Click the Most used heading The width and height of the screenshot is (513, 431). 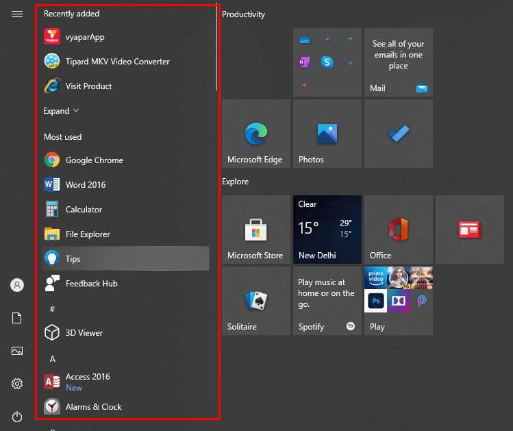[x=63, y=137]
